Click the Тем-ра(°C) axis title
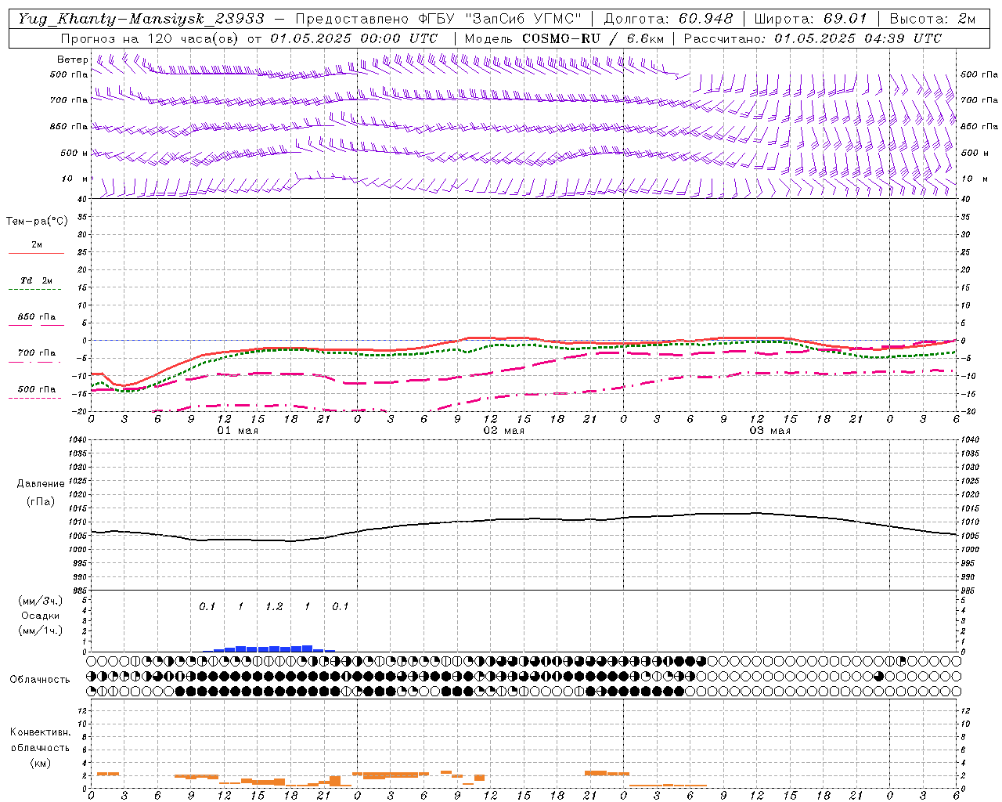This screenshot has height=802, width=1002. tap(37, 222)
